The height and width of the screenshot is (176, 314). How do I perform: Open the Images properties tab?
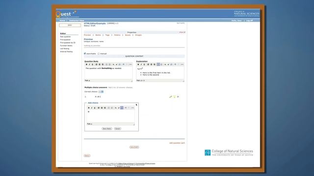138,35
